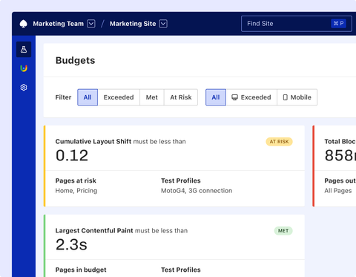Filter budgets by Met status
This screenshot has height=277, width=356.
[152, 97]
